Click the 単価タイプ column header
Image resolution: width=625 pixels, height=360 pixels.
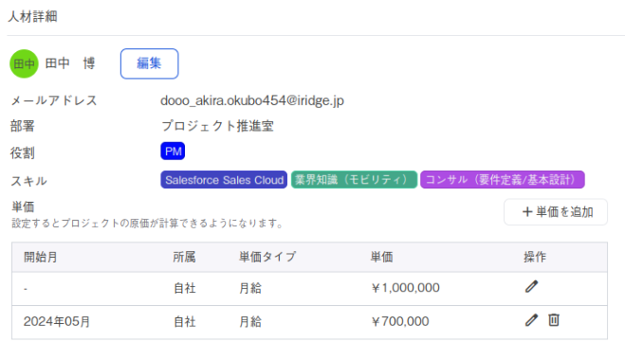267,258
